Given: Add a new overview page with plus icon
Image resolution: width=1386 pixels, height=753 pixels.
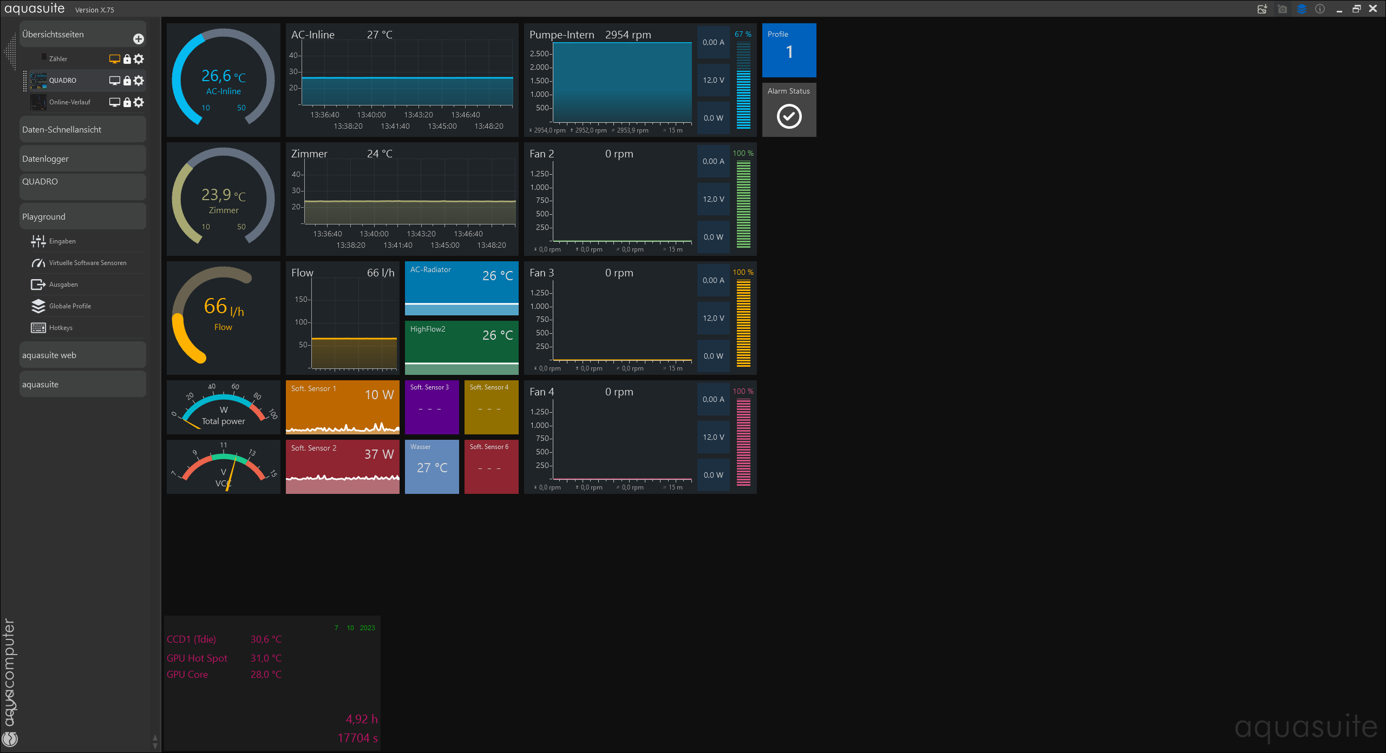Looking at the screenshot, I should [x=139, y=39].
